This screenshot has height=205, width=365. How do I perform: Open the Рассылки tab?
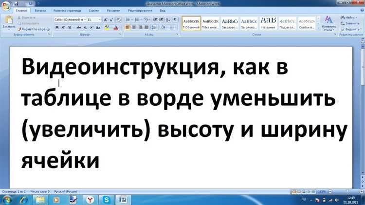113,11
